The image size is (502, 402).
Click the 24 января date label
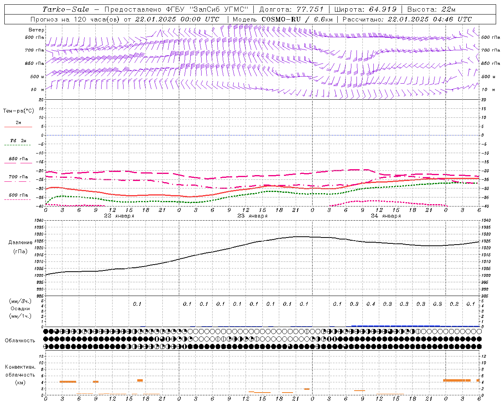pos(386,216)
